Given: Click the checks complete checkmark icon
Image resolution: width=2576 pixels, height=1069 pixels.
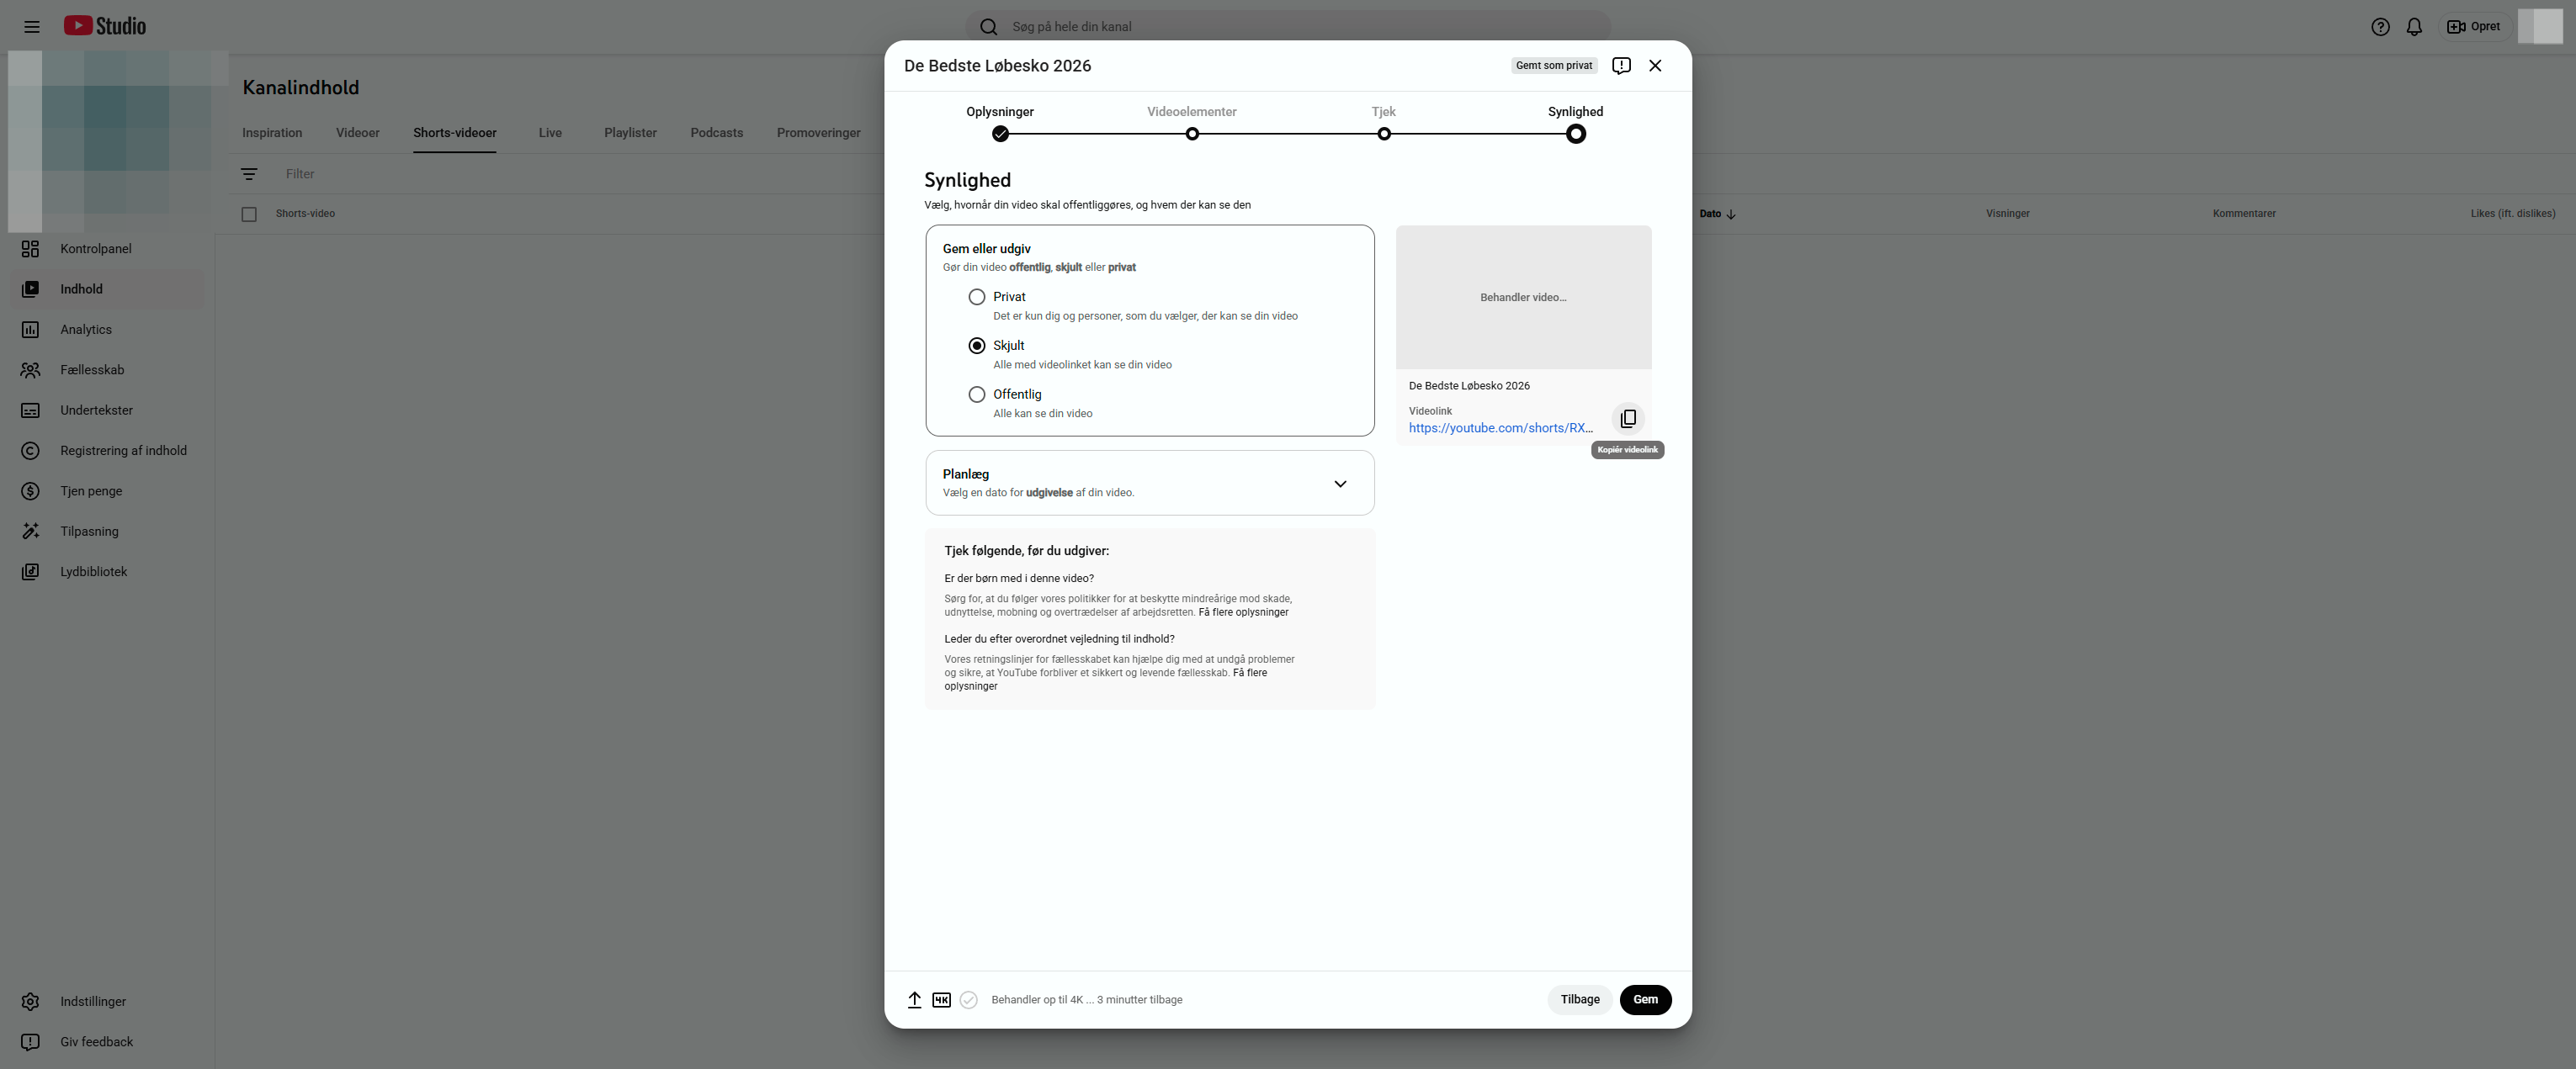Looking at the screenshot, I should tap(968, 1000).
